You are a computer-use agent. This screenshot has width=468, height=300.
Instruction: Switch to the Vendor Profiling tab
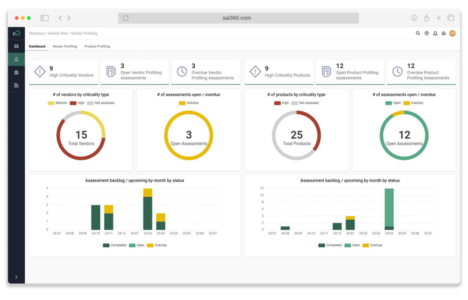tap(65, 46)
